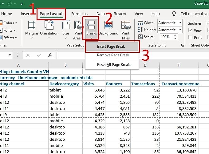Click the Scale 100% input field
Screen dimensions: 209x154
[167, 37]
